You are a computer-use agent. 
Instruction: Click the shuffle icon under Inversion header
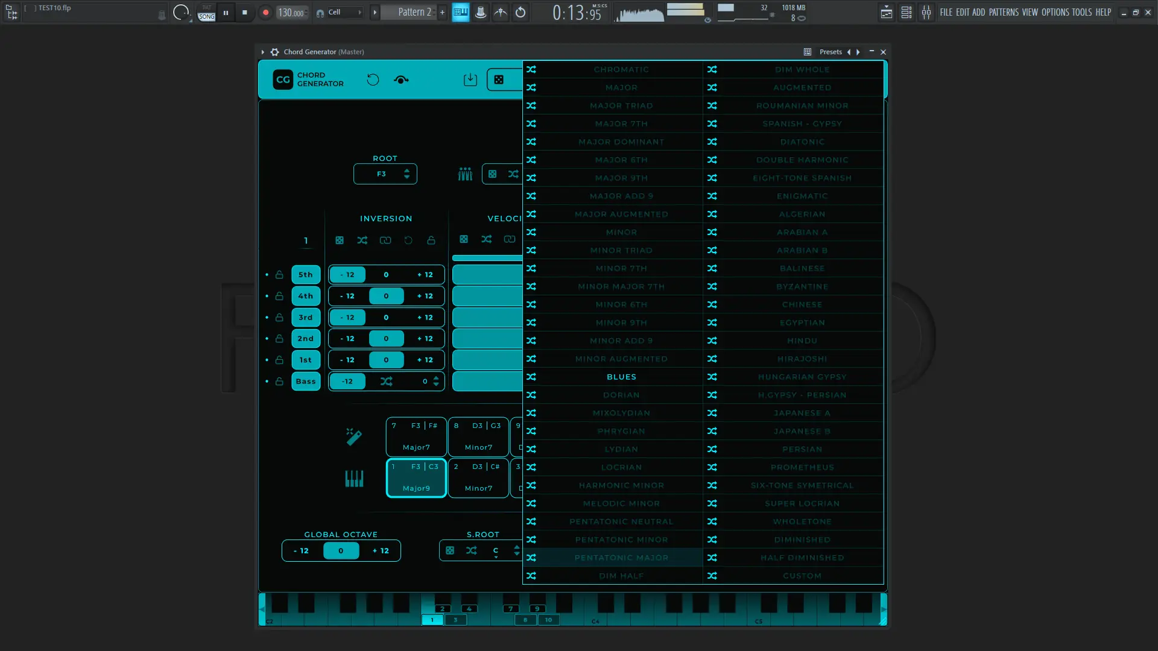tap(362, 240)
